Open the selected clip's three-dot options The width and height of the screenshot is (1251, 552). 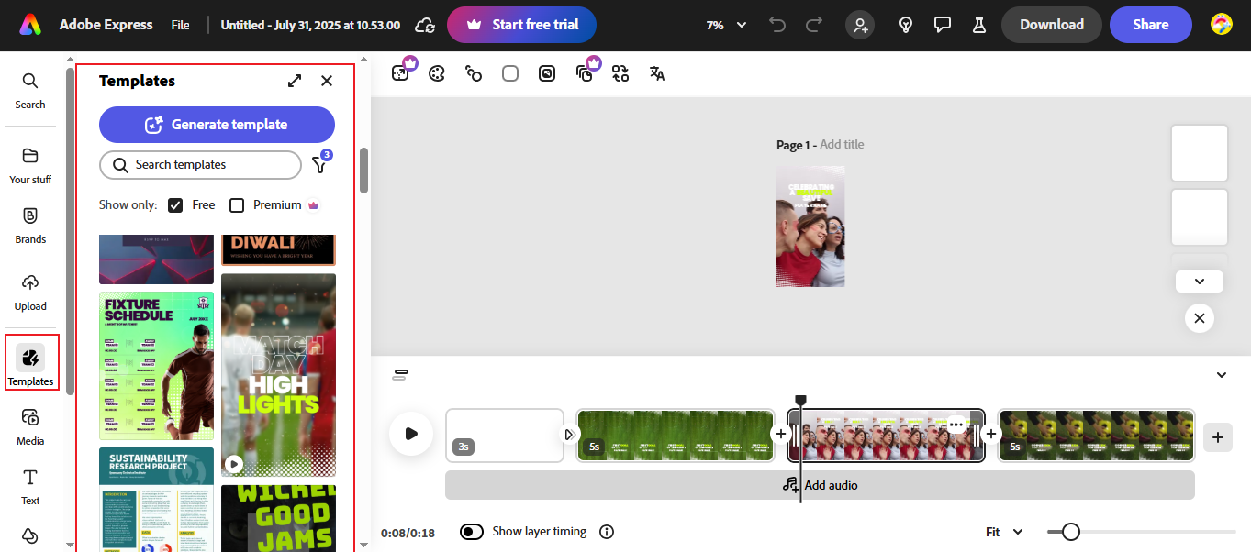coord(956,425)
